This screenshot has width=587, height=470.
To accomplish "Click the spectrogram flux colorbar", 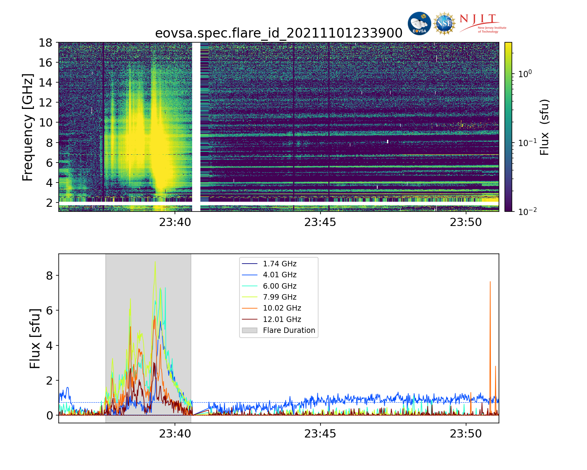I will [x=508, y=127].
